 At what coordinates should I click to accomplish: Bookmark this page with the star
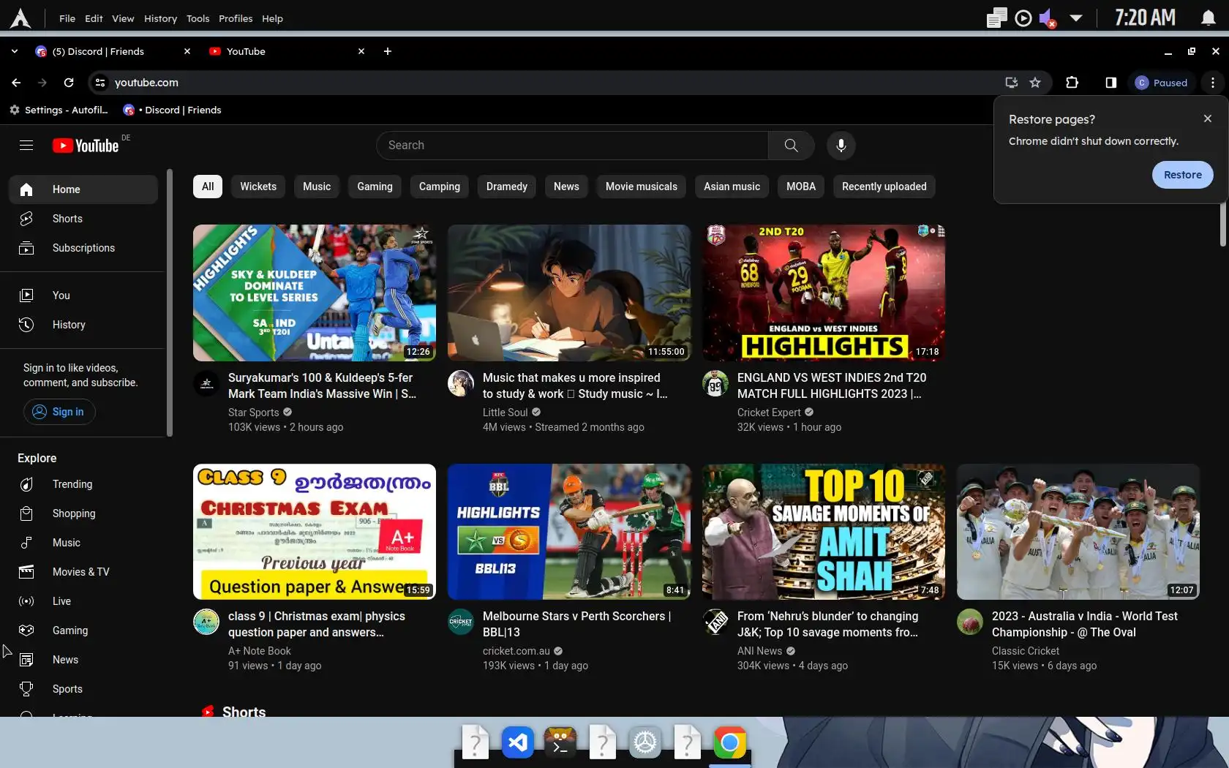[1035, 83]
